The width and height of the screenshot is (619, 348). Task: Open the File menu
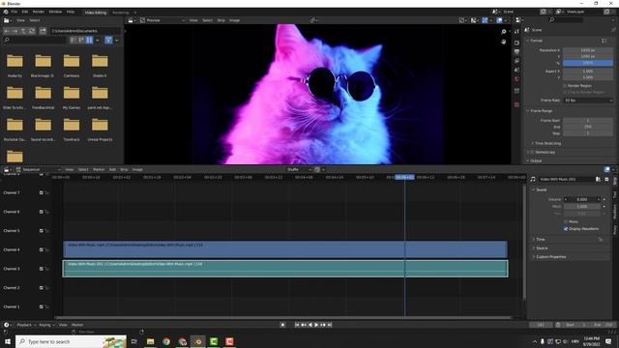tap(15, 12)
